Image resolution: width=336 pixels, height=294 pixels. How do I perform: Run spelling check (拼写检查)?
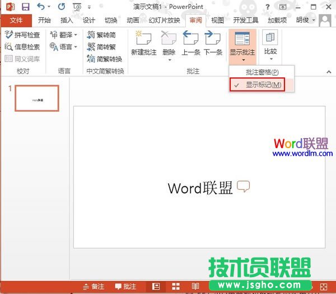(x=22, y=34)
